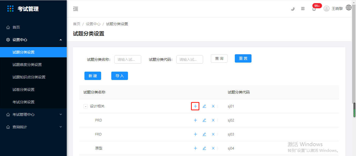Click the 查询 button
Image resolution: width=356 pixels, height=156 pixels.
pyautogui.click(x=219, y=58)
